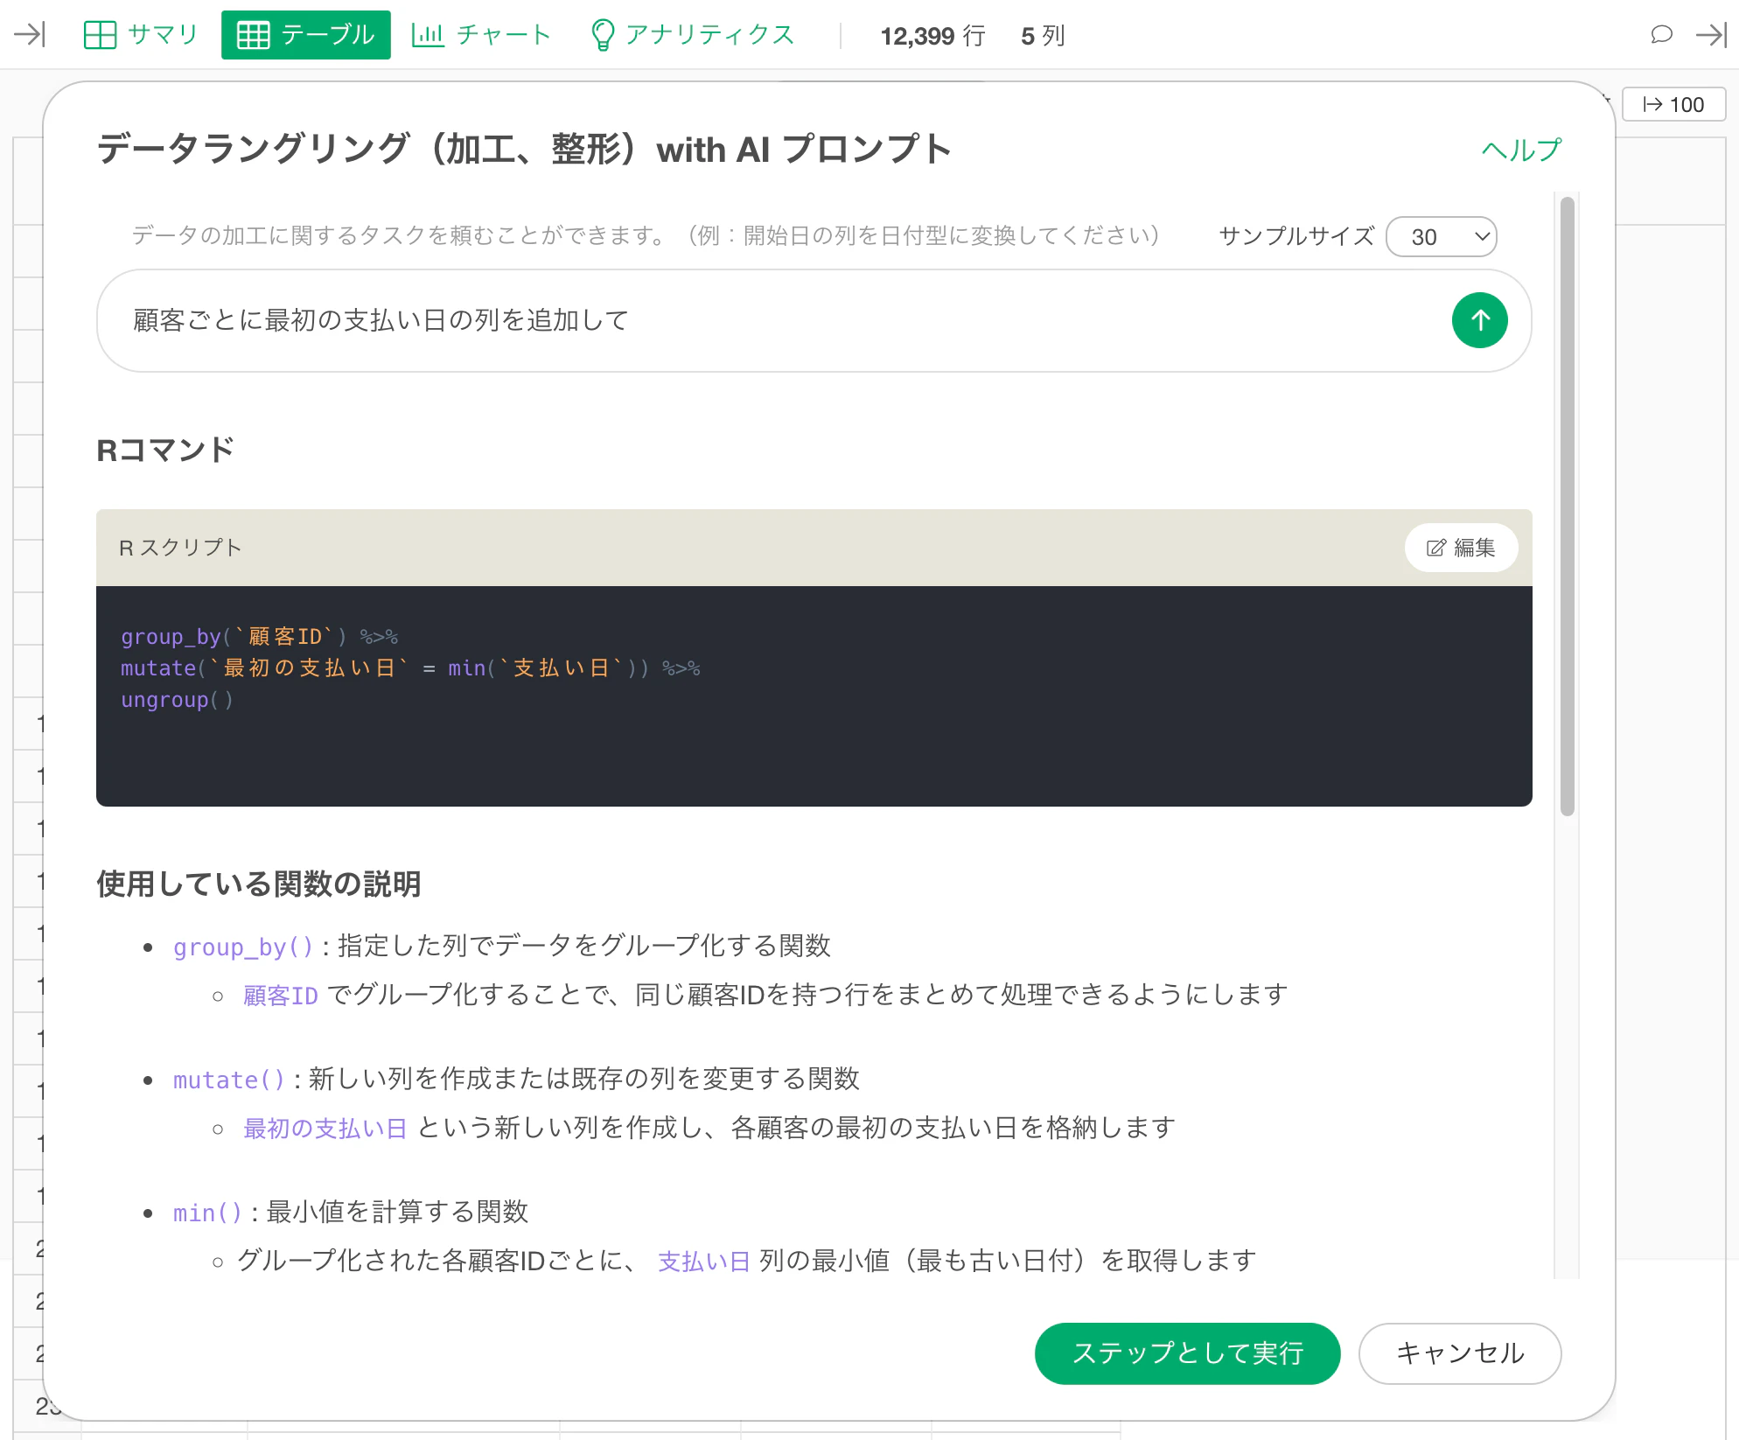Click the ステップとして実行 button

tap(1188, 1353)
